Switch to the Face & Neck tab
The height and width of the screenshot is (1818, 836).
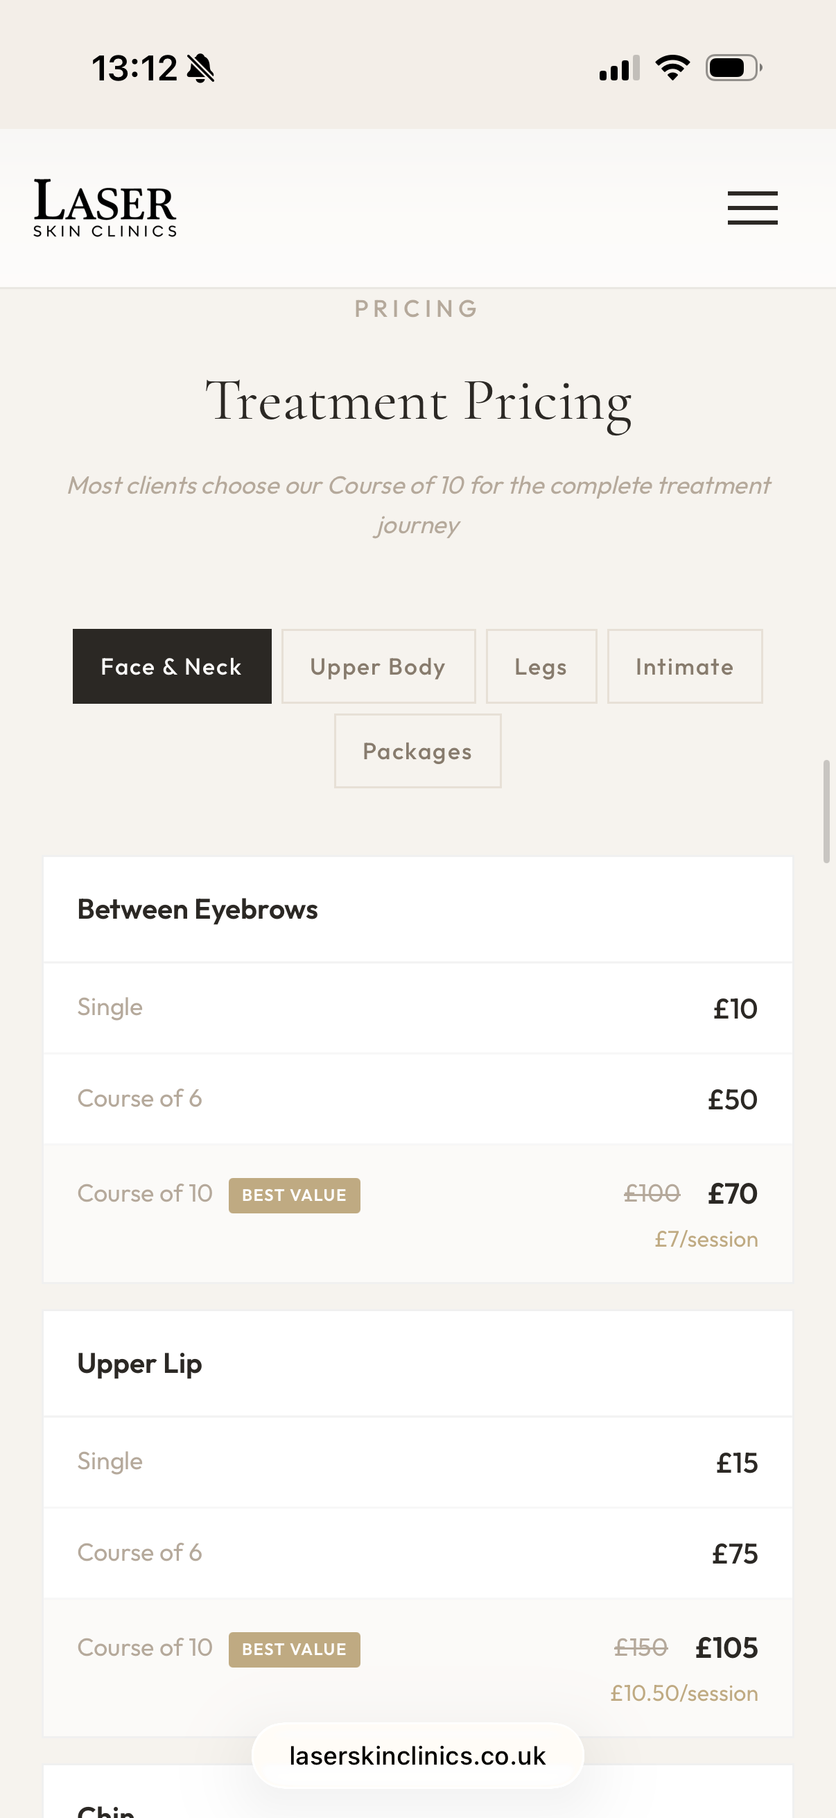coord(171,666)
